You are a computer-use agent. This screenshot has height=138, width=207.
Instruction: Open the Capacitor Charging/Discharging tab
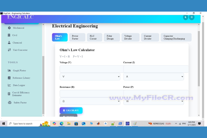(176, 37)
